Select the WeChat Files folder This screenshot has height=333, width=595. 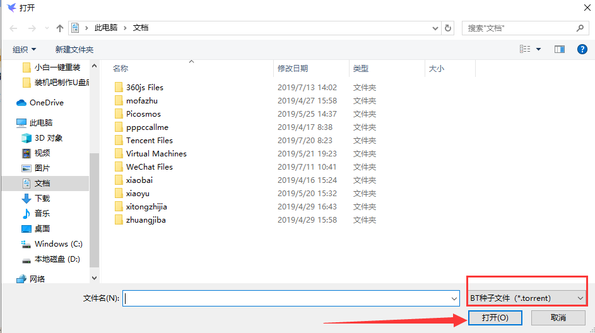tap(149, 167)
